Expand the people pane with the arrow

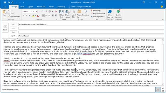pyautogui.click(x=163, y=88)
